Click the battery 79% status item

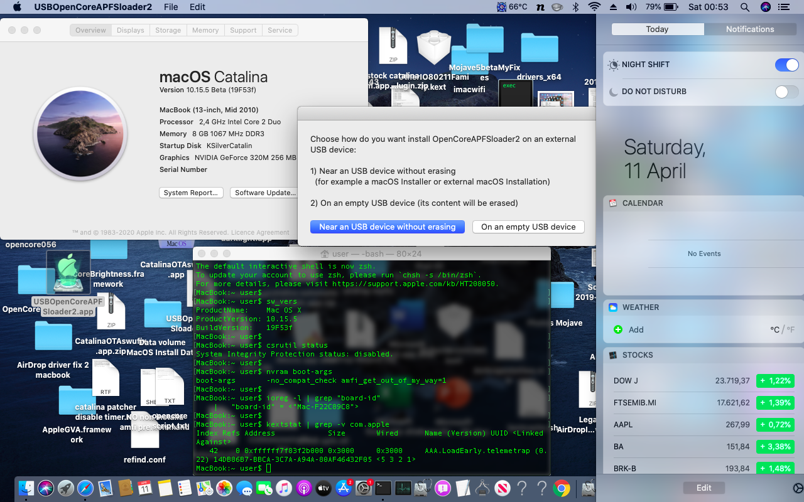coord(661,7)
